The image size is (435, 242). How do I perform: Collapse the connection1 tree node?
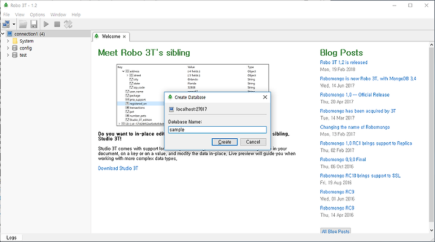[3, 34]
